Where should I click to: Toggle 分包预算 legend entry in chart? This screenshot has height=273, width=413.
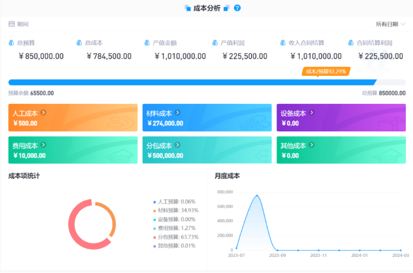pos(175,237)
